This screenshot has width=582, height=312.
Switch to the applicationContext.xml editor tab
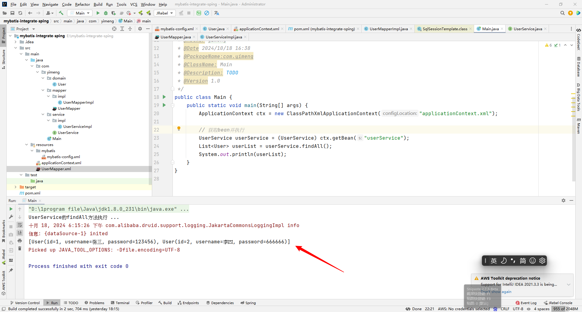259,29
